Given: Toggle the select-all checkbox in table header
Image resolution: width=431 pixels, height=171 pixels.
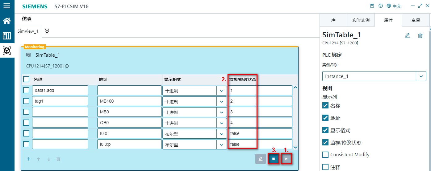Looking at the screenshot, I should 27,79.
